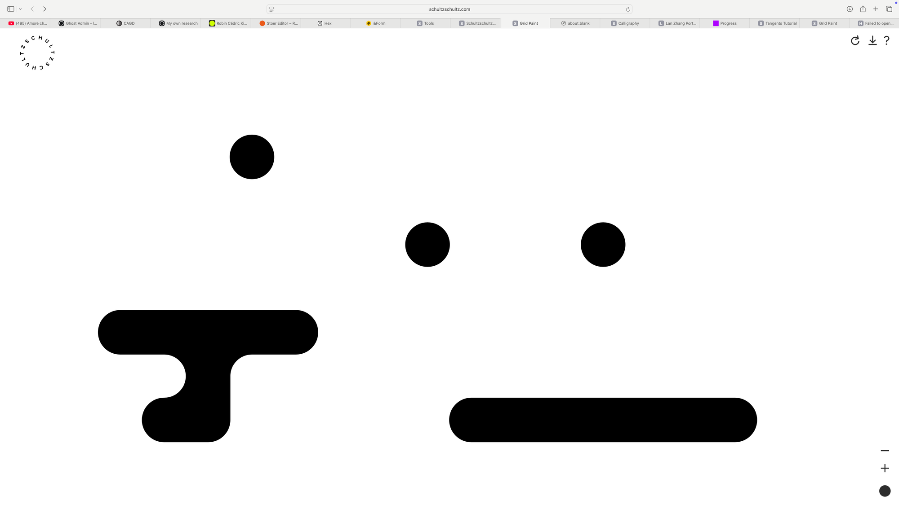Image resolution: width=899 pixels, height=505 pixels.
Task: Click the Safari share icon
Action: click(x=863, y=9)
